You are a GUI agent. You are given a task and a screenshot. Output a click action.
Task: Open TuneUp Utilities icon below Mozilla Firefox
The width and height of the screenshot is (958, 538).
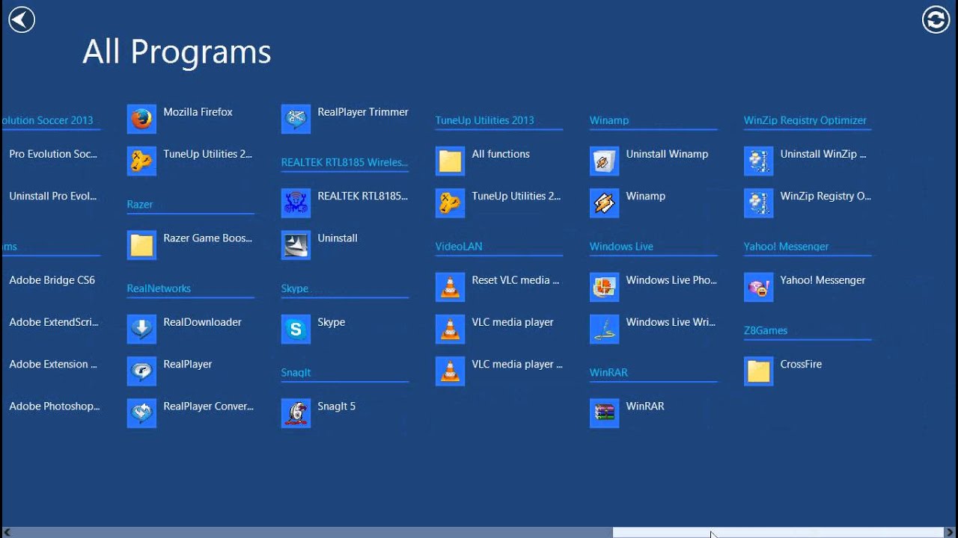click(141, 161)
